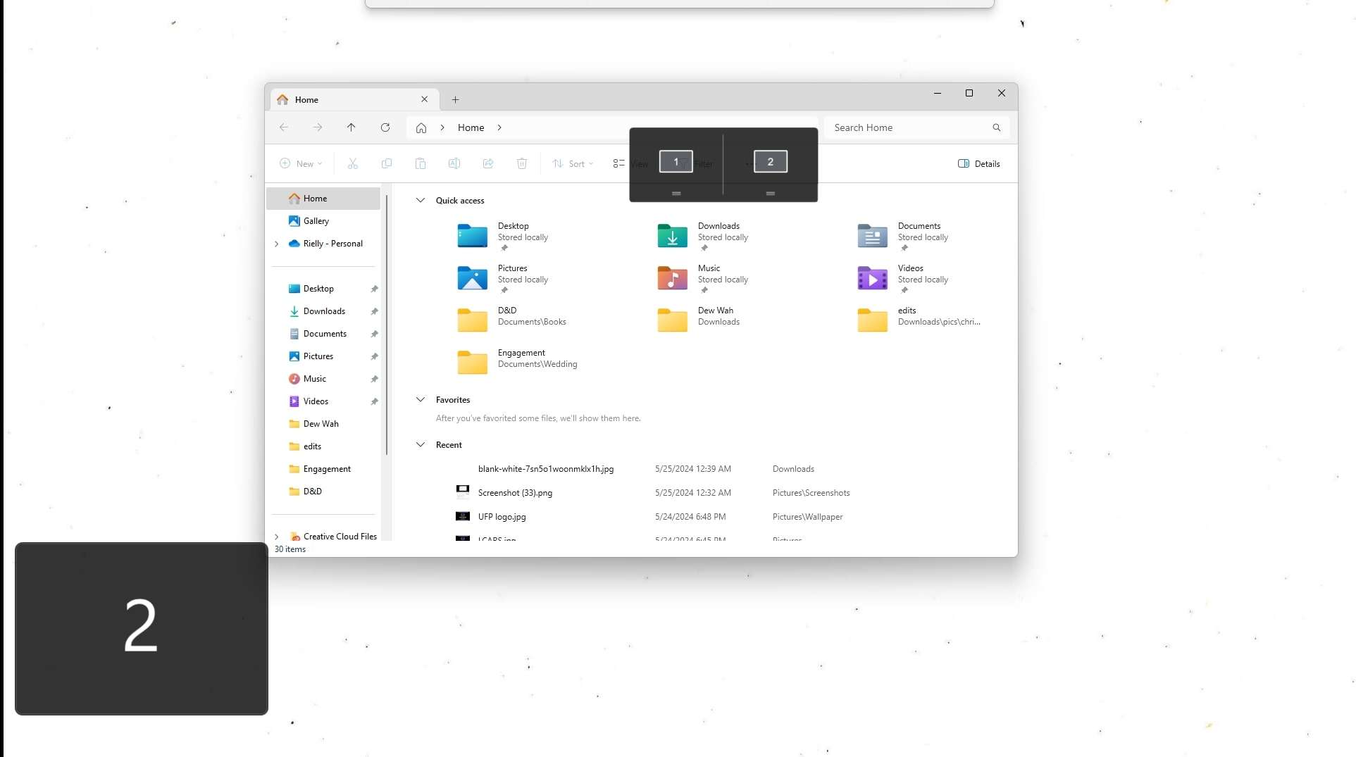Refresh the Home view
This screenshot has height=757, width=1356.
pyautogui.click(x=385, y=127)
